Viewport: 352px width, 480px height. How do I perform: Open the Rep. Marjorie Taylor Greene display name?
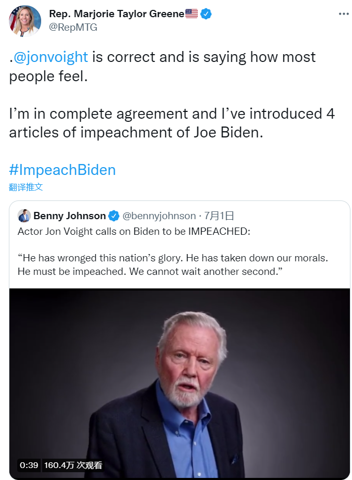point(117,14)
